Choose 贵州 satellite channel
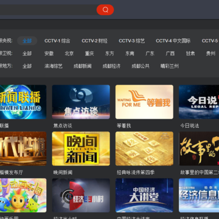This screenshot has height=219, width=219. coord(210,54)
